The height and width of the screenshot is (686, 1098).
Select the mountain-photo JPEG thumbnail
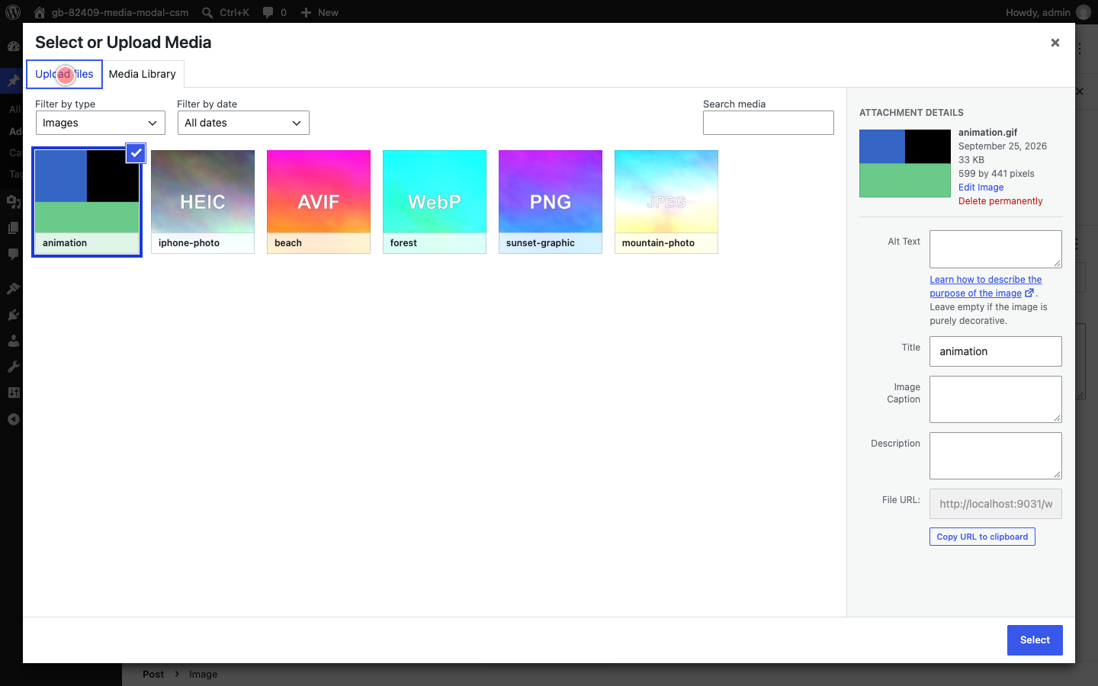[666, 202]
